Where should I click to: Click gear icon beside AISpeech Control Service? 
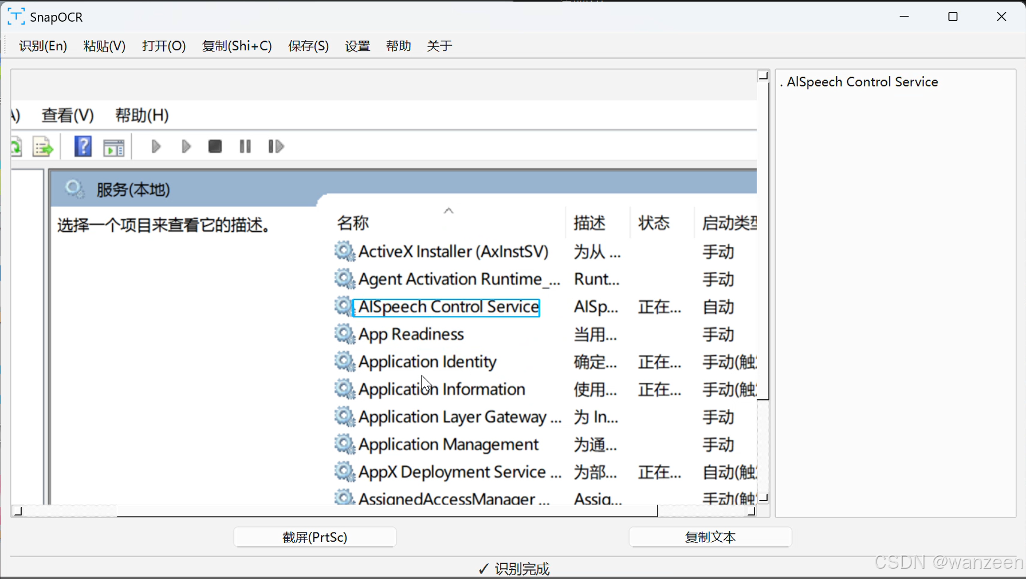tap(344, 306)
